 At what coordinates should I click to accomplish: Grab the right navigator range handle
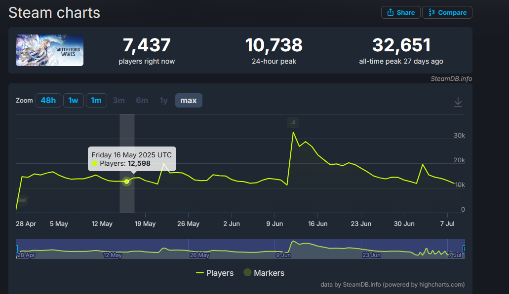point(464,249)
